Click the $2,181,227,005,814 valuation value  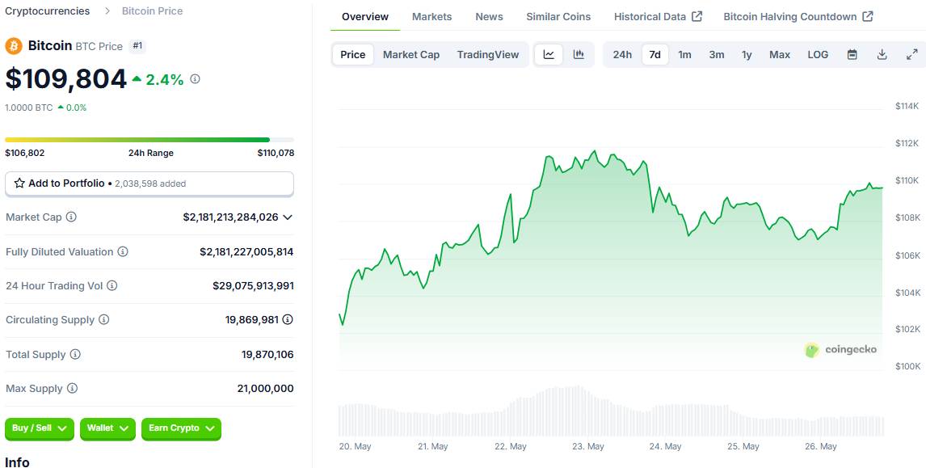pos(246,251)
